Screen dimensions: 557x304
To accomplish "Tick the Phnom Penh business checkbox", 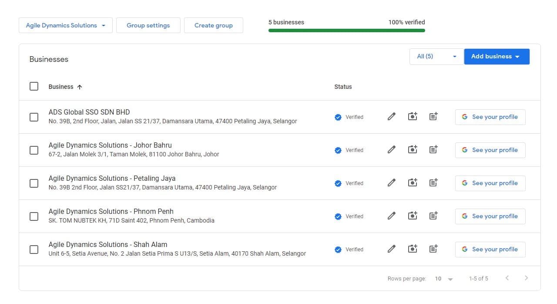I will (34, 216).
